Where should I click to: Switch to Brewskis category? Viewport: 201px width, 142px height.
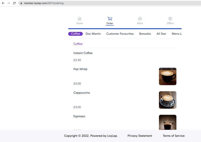pyautogui.click(x=145, y=34)
